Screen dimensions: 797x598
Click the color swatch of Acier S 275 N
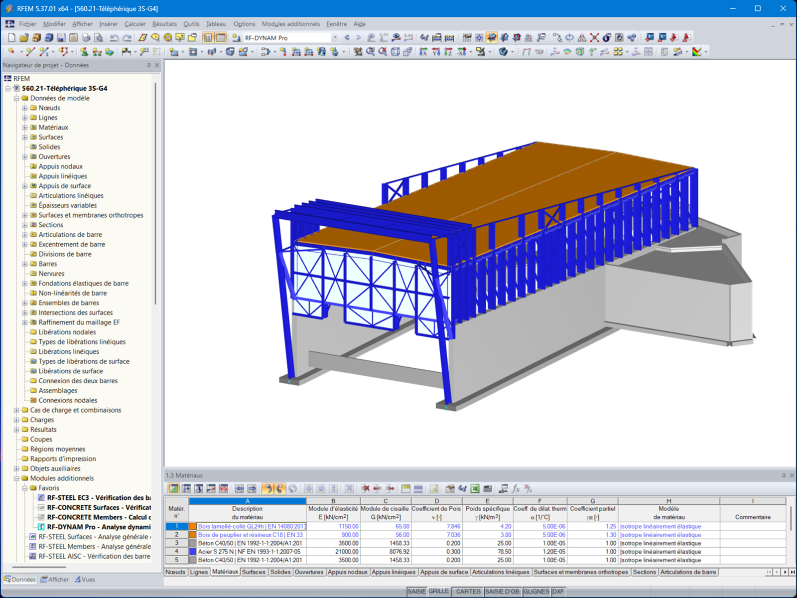(x=192, y=551)
